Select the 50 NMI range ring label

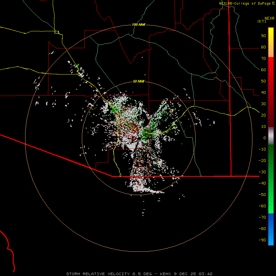139,81
